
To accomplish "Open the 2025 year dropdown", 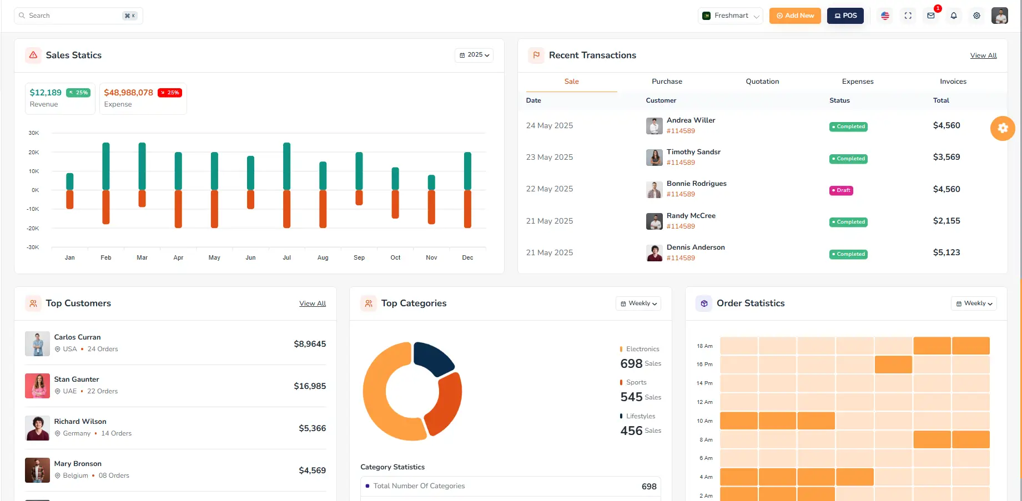I will (474, 55).
